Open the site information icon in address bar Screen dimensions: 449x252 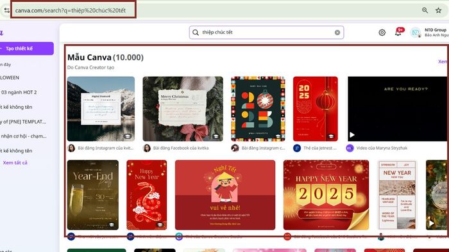[x=6, y=11]
